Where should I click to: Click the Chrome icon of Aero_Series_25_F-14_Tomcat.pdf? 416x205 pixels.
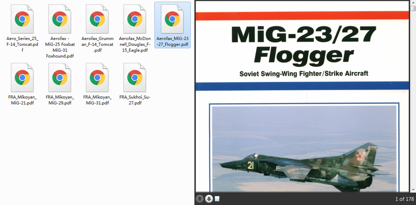point(22,19)
